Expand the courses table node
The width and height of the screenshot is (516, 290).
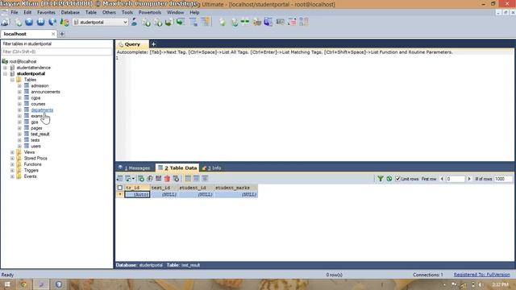[19, 104]
